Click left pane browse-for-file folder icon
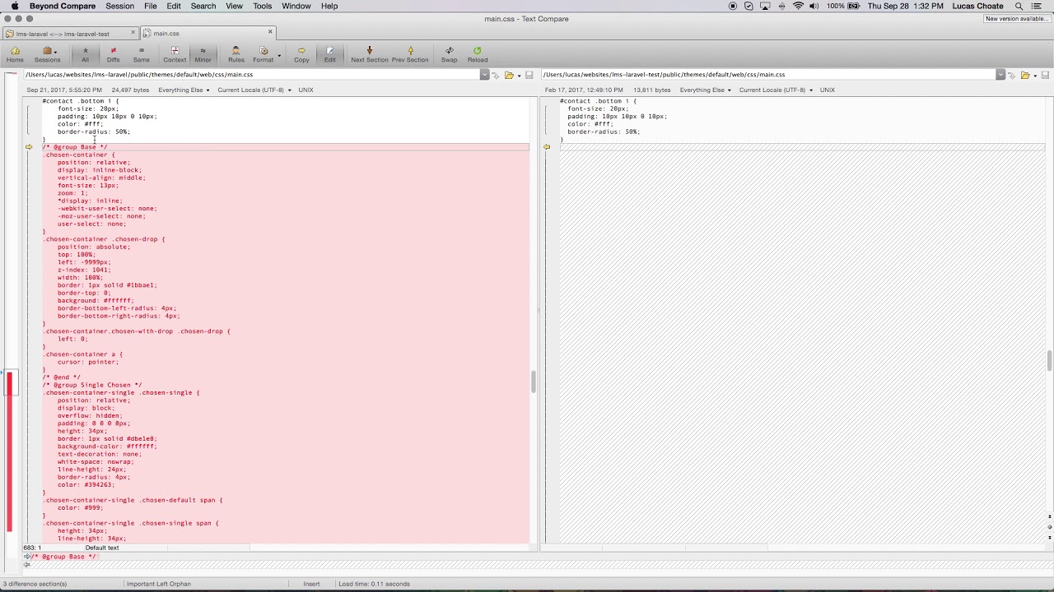Viewport: 1054px width, 592px height. (x=509, y=75)
